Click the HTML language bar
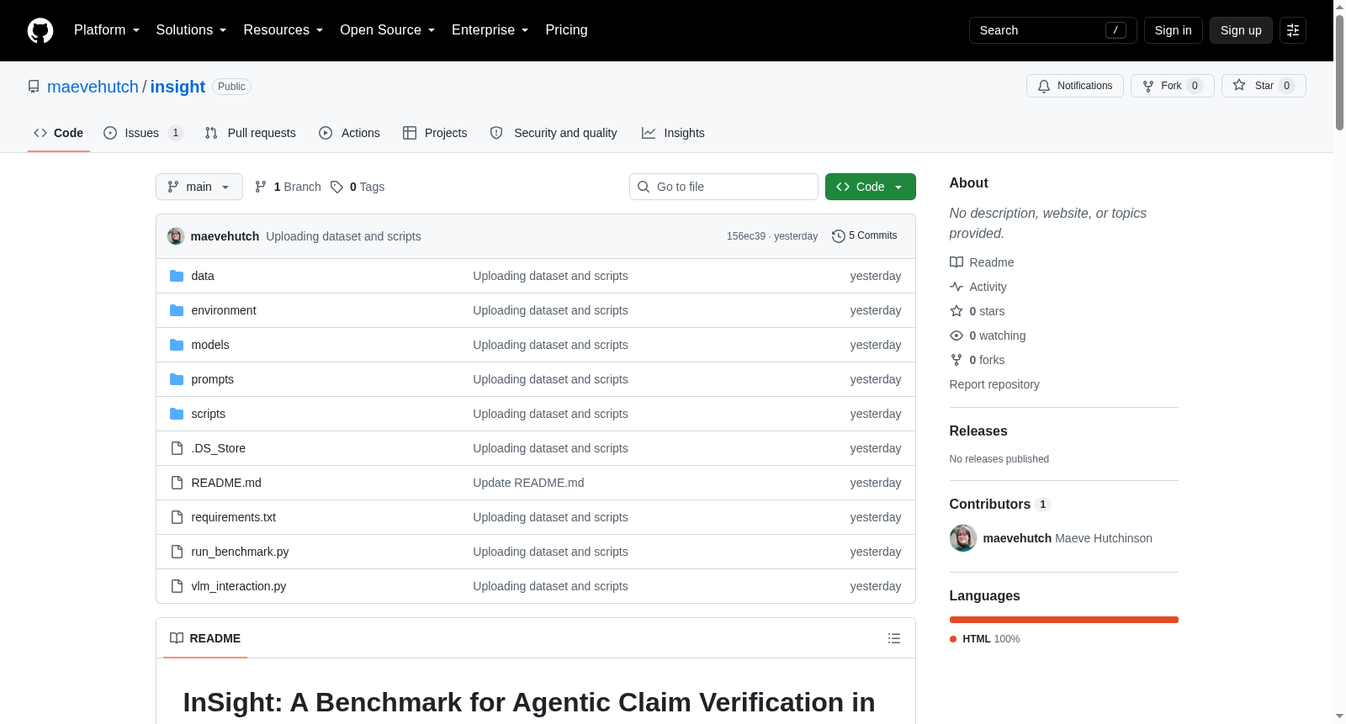 click(1064, 620)
